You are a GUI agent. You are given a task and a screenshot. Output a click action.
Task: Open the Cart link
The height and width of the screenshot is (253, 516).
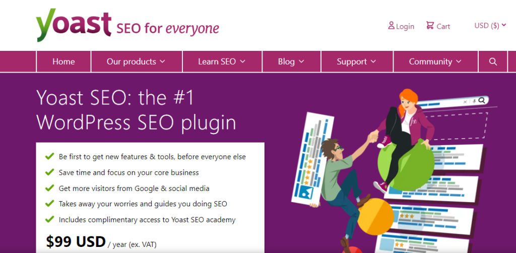pyautogui.click(x=438, y=26)
